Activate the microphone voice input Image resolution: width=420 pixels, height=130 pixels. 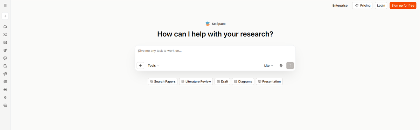coord(281,66)
